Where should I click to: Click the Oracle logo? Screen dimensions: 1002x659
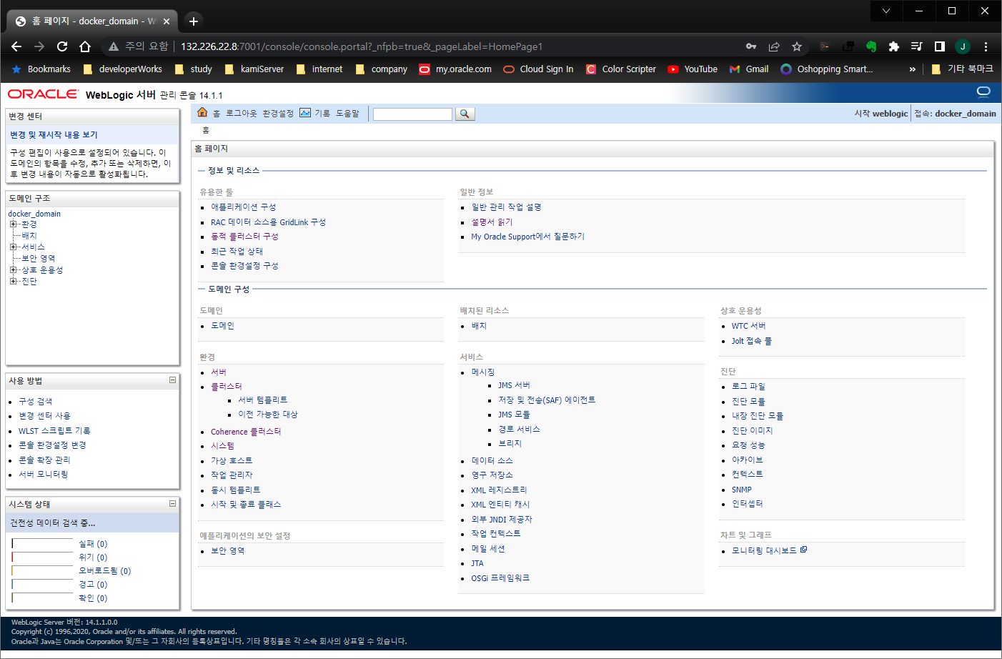43,94
